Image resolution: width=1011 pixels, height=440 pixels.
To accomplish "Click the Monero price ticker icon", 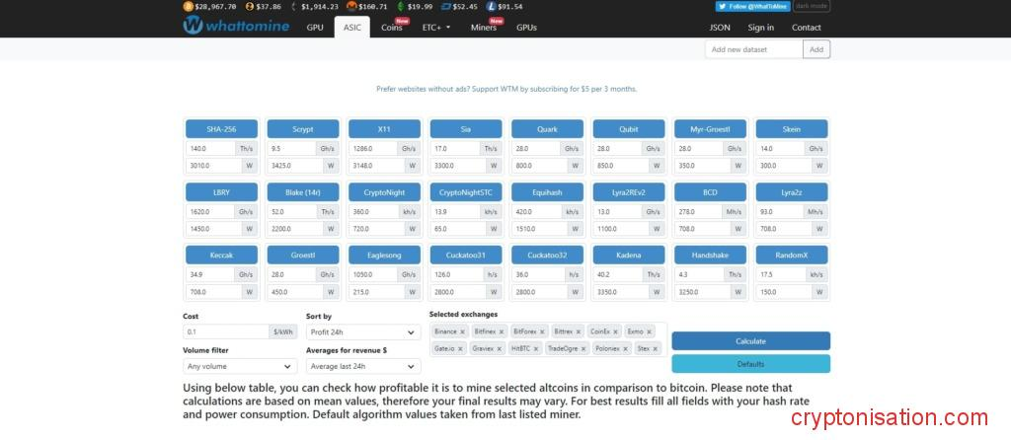I will point(352,6).
